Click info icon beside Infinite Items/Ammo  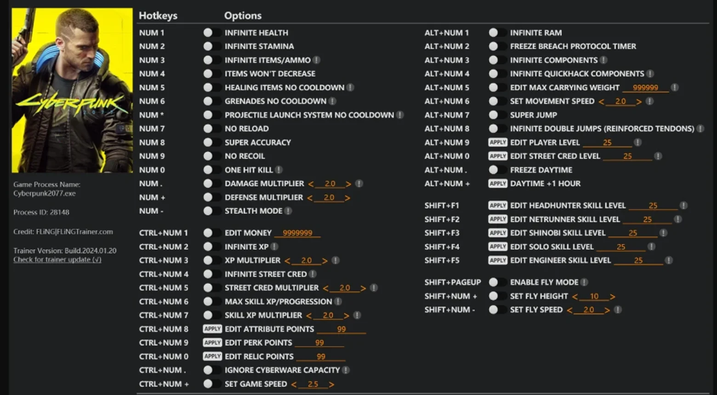pyautogui.click(x=317, y=60)
